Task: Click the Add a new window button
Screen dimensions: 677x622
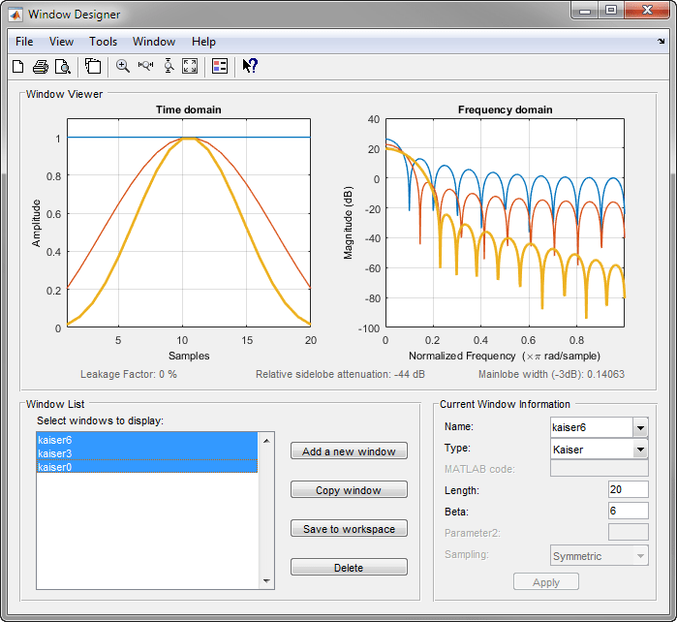Action: 349,451
